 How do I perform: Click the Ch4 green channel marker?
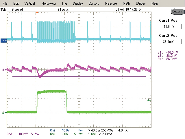3,113
